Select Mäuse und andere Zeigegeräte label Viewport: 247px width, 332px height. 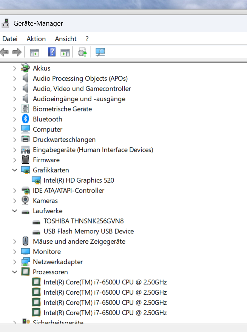pos(79,241)
